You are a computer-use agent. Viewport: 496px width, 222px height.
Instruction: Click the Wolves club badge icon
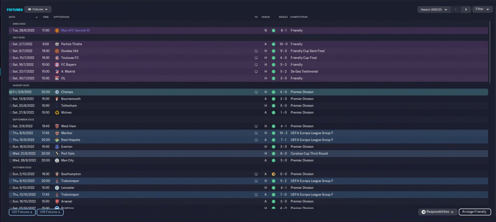click(57, 113)
